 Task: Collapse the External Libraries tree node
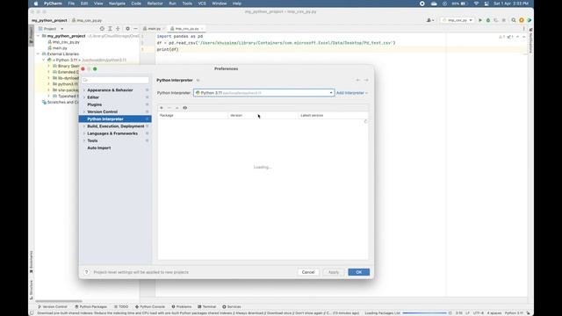39,54
